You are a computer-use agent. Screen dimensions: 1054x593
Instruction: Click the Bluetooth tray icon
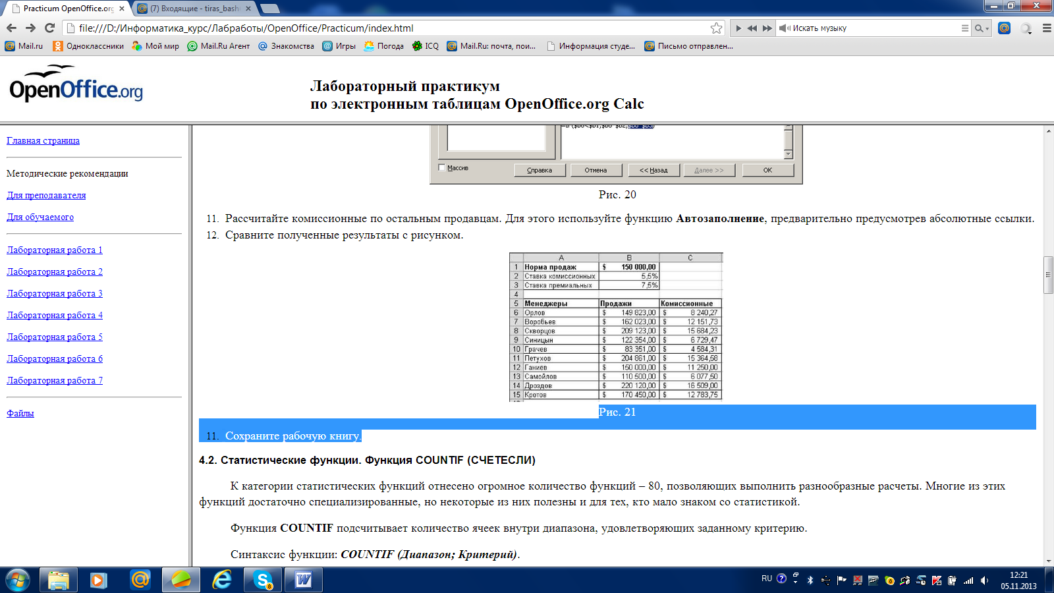(810, 580)
